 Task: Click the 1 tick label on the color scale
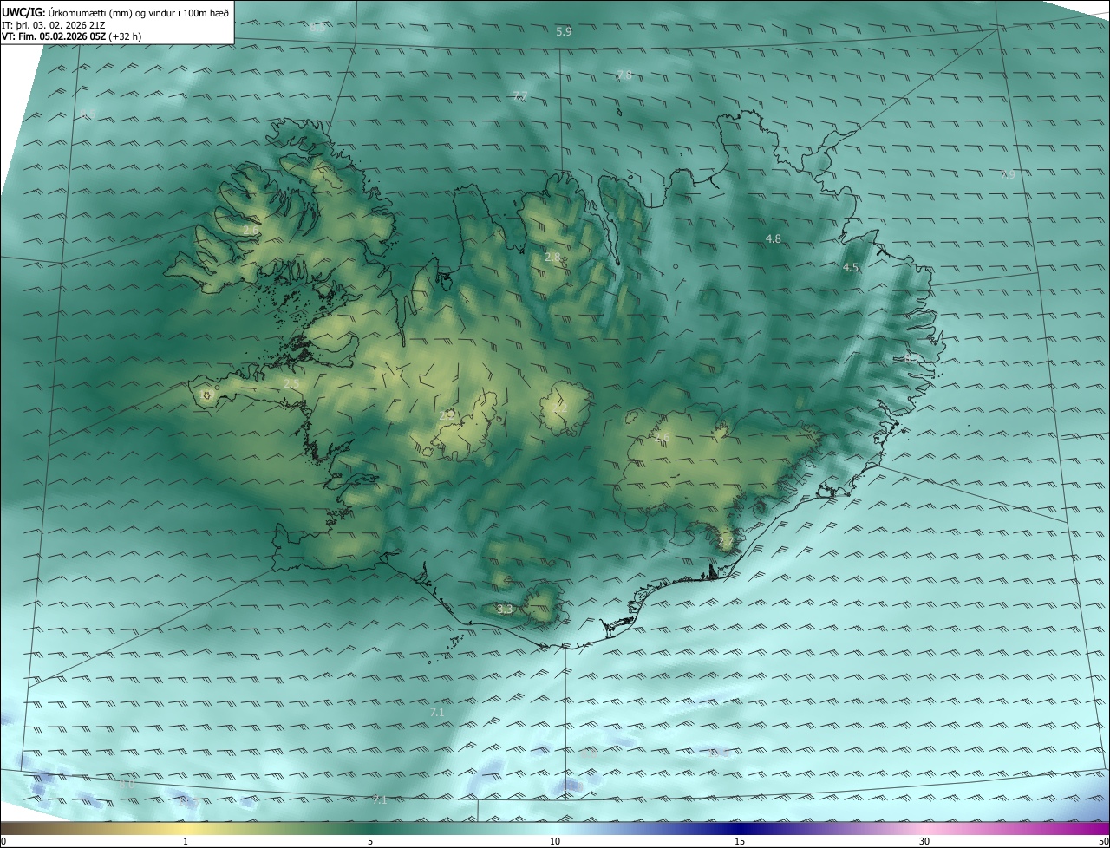click(x=186, y=841)
